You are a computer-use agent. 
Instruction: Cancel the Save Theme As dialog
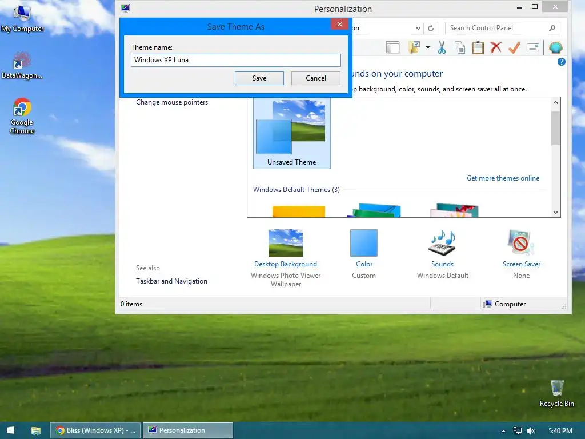[x=315, y=78]
